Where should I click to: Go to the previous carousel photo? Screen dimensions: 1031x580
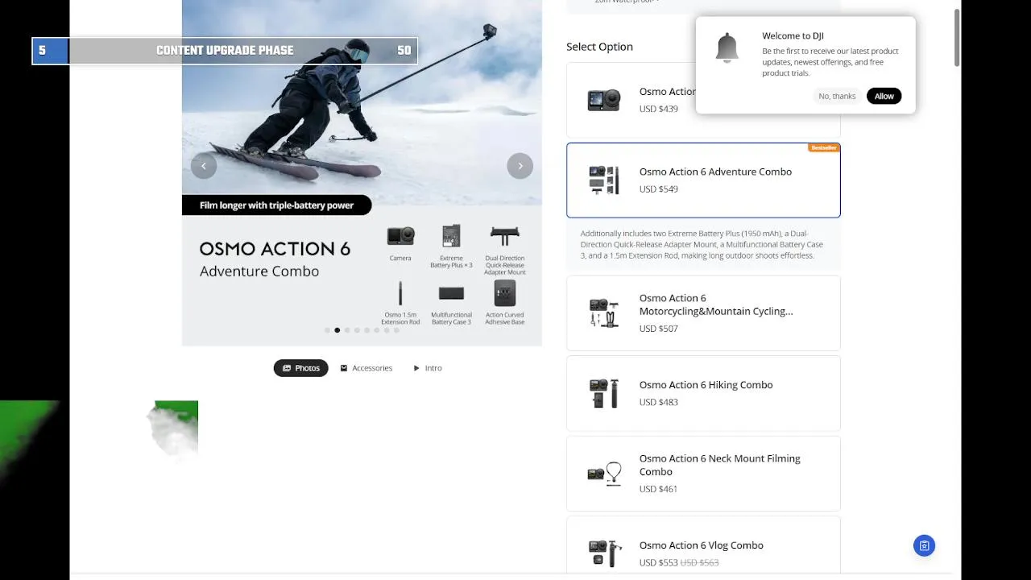[x=204, y=166]
